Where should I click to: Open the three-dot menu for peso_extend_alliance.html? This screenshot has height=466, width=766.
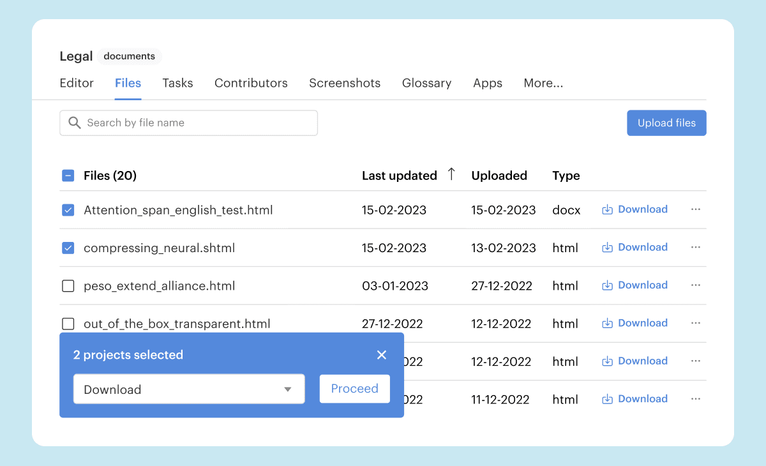point(696,285)
